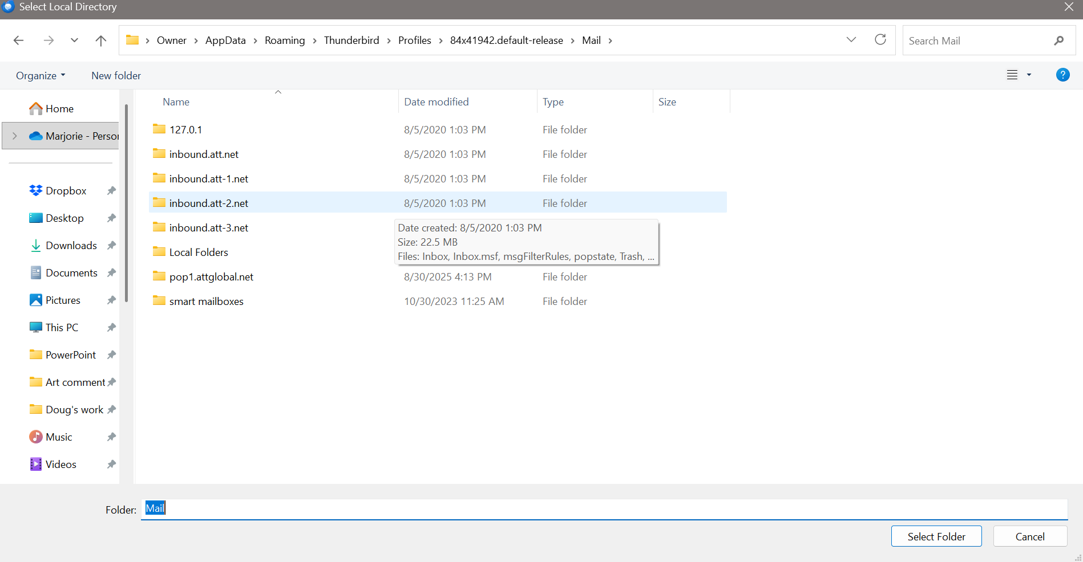Sort by the Name column
The image size is (1083, 562).
coord(176,102)
